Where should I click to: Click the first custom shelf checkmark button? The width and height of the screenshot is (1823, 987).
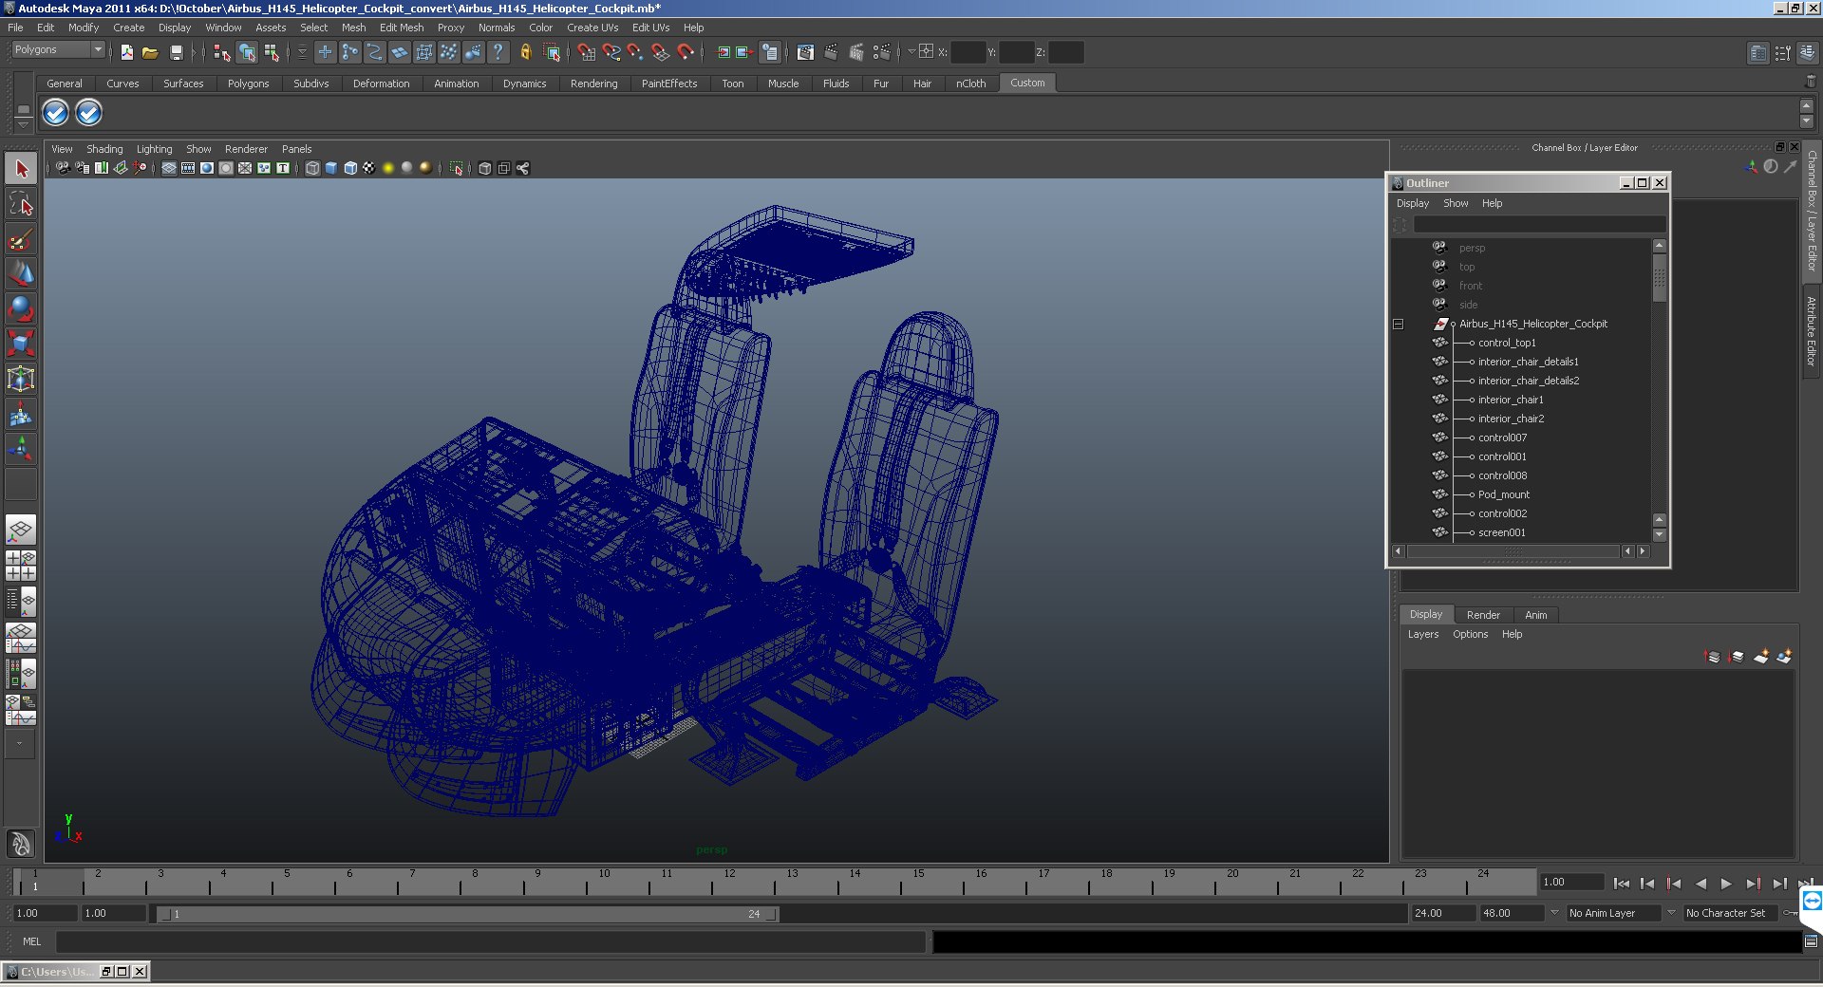(56, 113)
